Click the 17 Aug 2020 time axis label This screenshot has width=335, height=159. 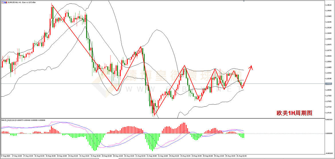pos(5,156)
